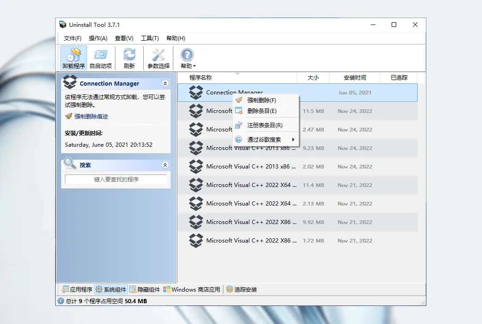Click the Uninstall Tool title bar icon
Image resolution: width=482 pixels, height=324 pixels.
tap(63, 25)
